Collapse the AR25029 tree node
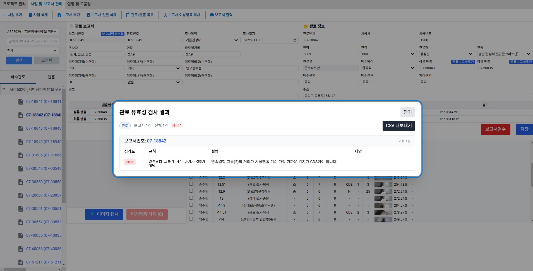Screen dimensions: 533x271 [x=4, y=89]
